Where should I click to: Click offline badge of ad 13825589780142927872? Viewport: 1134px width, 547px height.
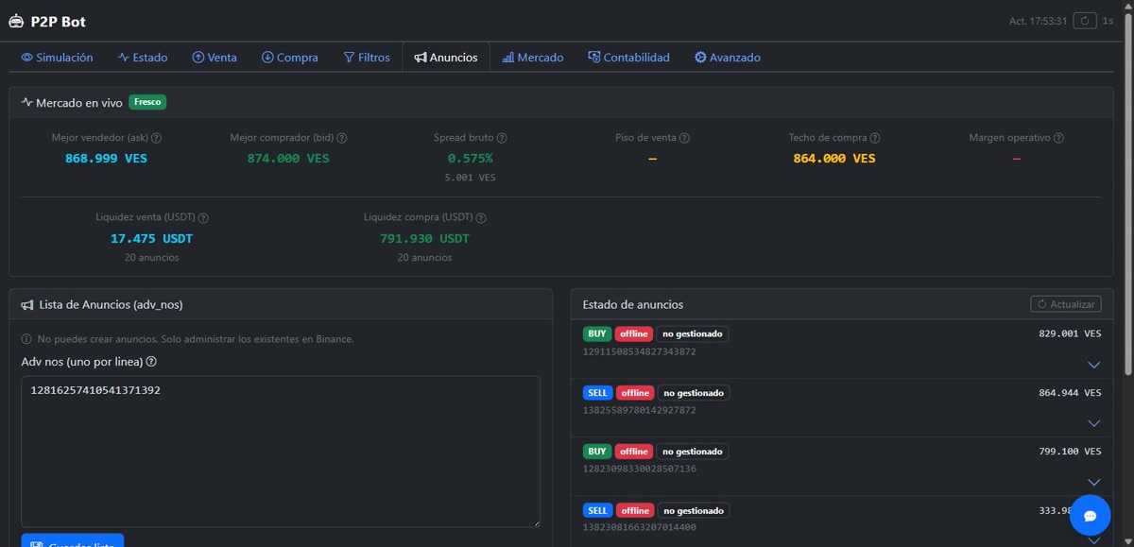(x=634, y=393)
